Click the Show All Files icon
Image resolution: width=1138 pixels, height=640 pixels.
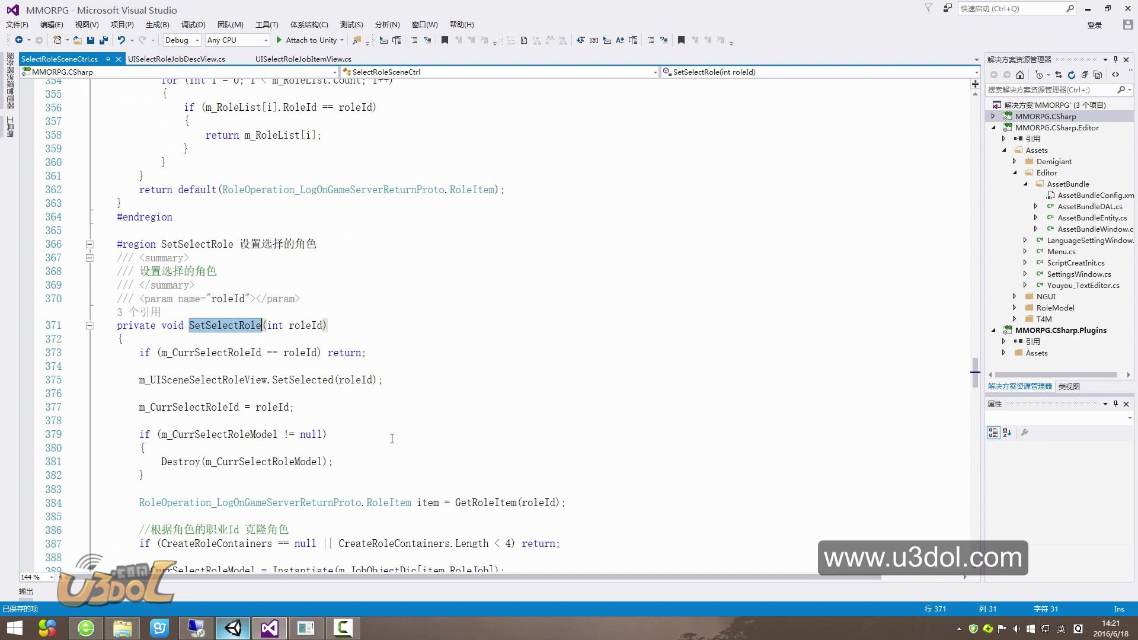tap(1097, 75)
